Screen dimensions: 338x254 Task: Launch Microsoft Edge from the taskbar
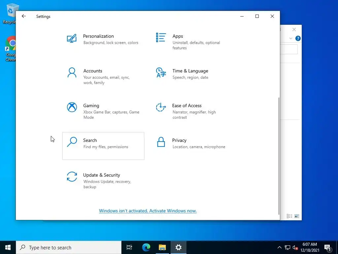tap(146, 247)
